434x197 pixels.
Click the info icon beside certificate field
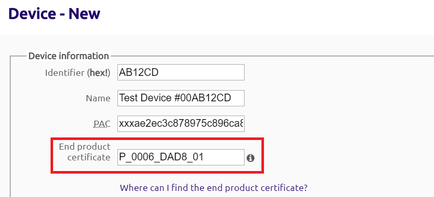(x=251, y=158)
